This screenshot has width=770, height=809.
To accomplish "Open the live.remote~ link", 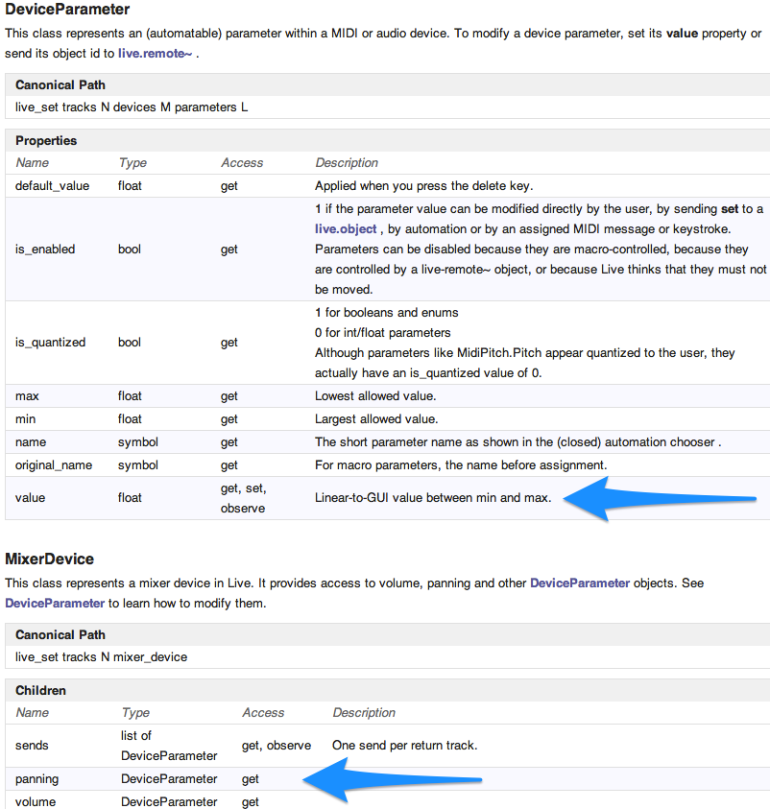I will (157, 53).
